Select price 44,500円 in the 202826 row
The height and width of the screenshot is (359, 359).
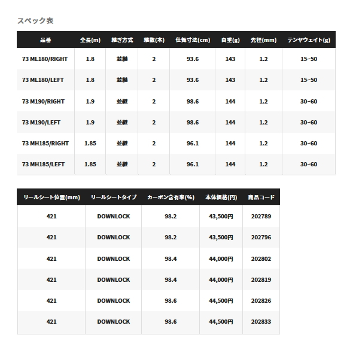coord(221,301)
